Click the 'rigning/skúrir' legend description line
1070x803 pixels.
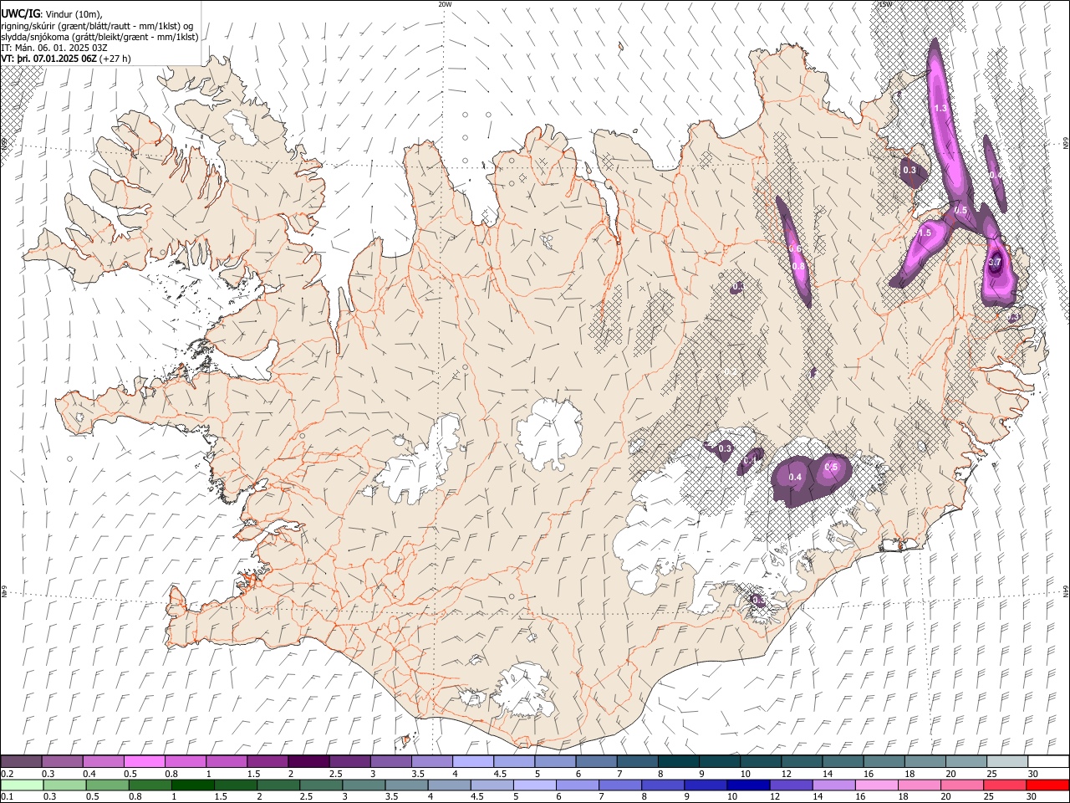tap(97, 25)
